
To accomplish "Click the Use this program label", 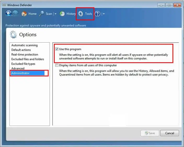I will [x=70, y=49].
